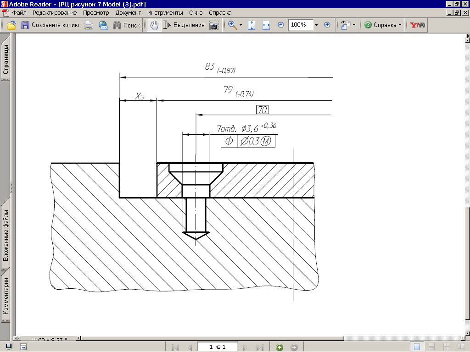The image size is (470, 352).
Task: Select the Hand tool
Action: [x=154, y=25]
